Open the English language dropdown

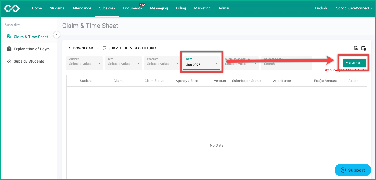tap(323, 8)
